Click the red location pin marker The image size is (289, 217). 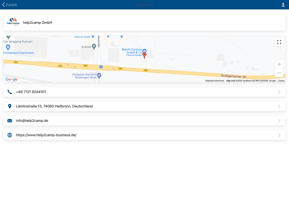[144, 55]
